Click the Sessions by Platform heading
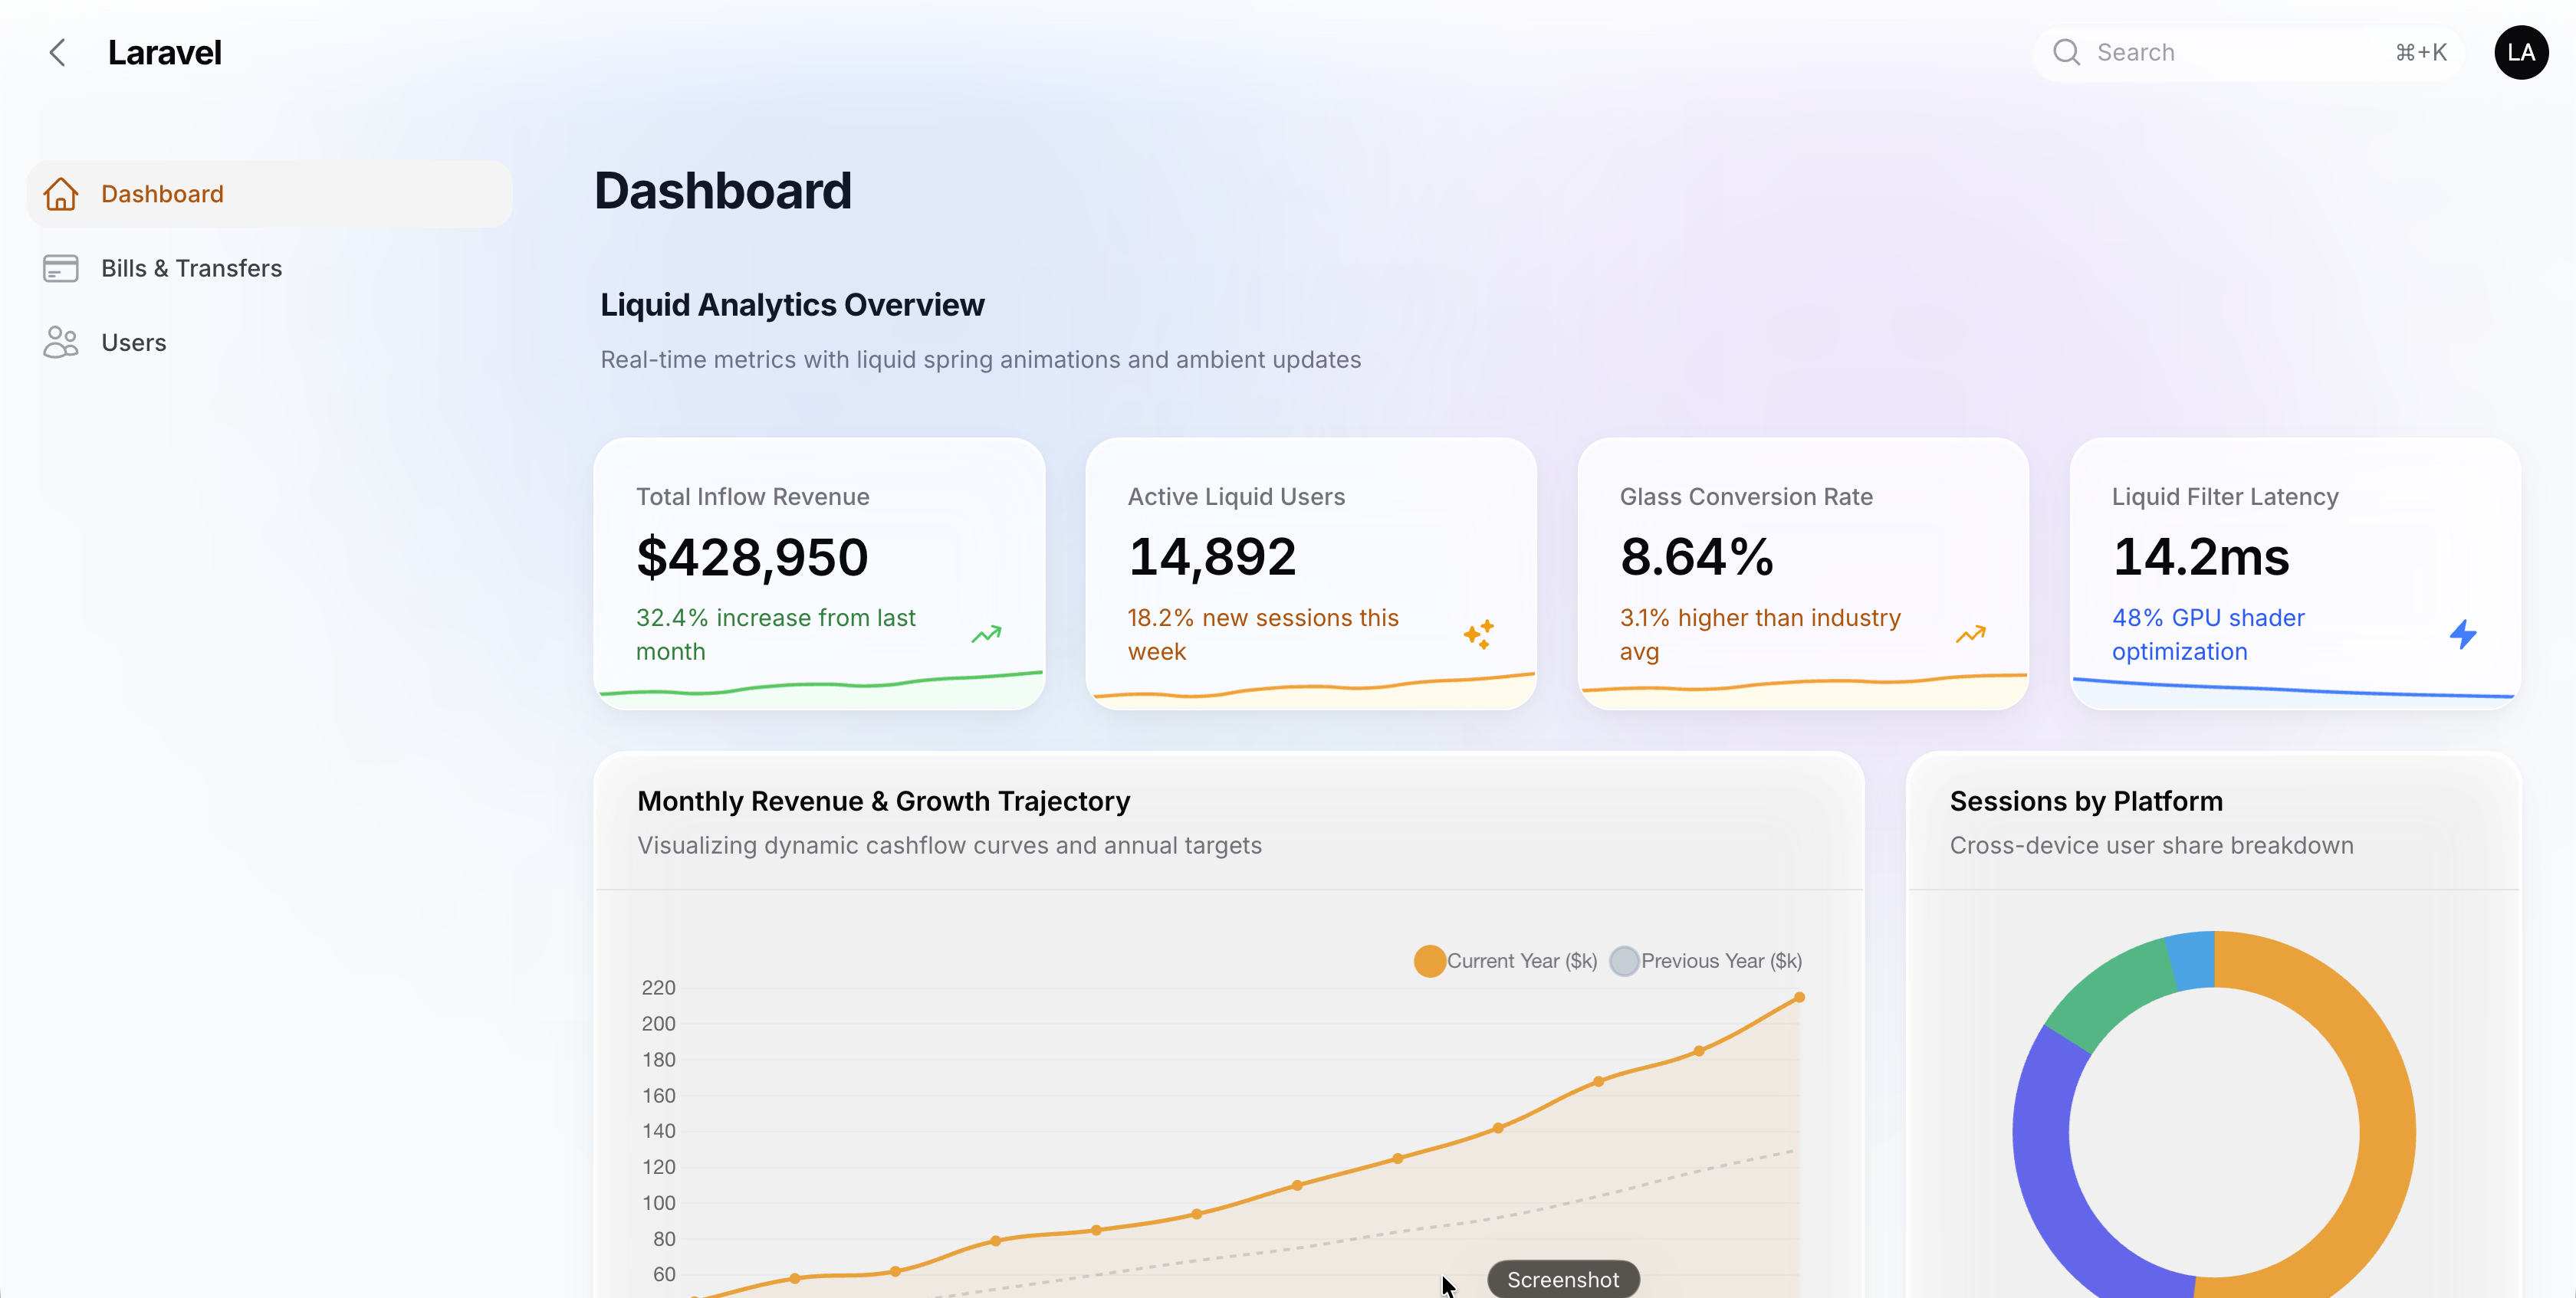Screen dimensions: 2576x1298 click(x=2086, y=801)
